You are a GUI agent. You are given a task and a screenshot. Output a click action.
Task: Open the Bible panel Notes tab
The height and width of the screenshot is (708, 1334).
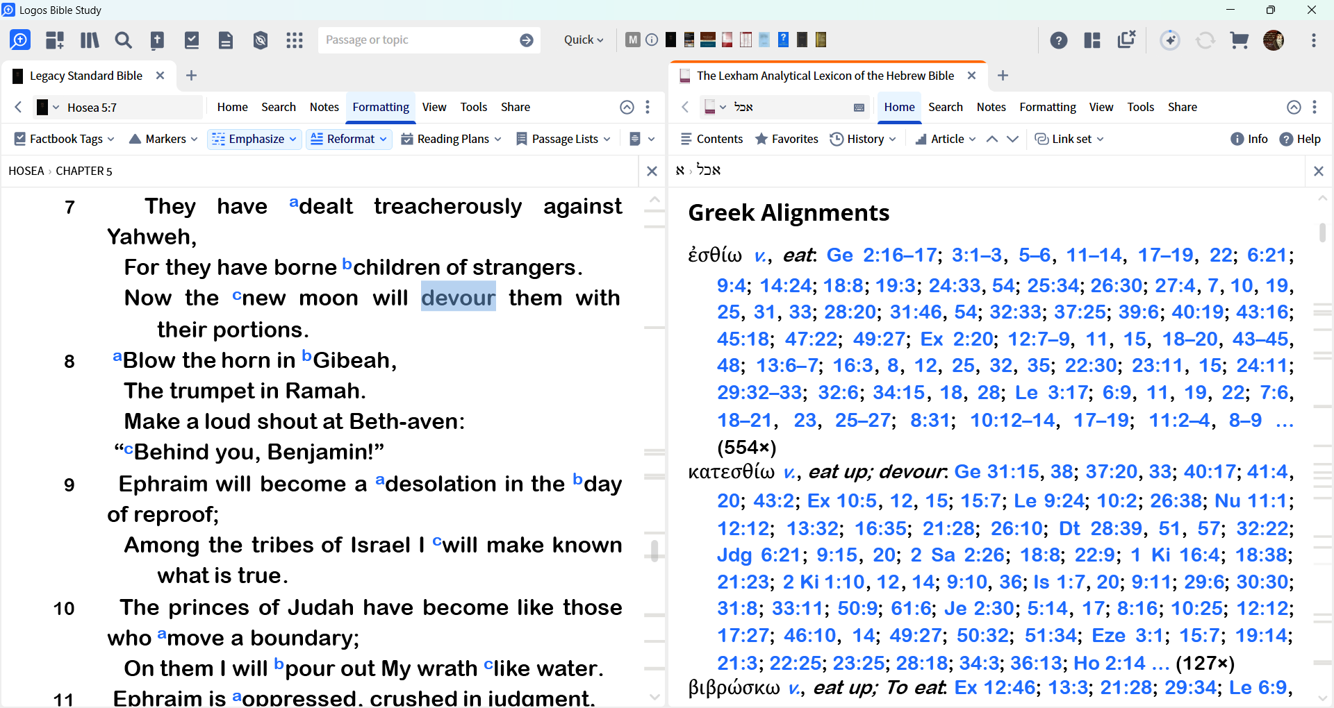(x=324, y=107)
